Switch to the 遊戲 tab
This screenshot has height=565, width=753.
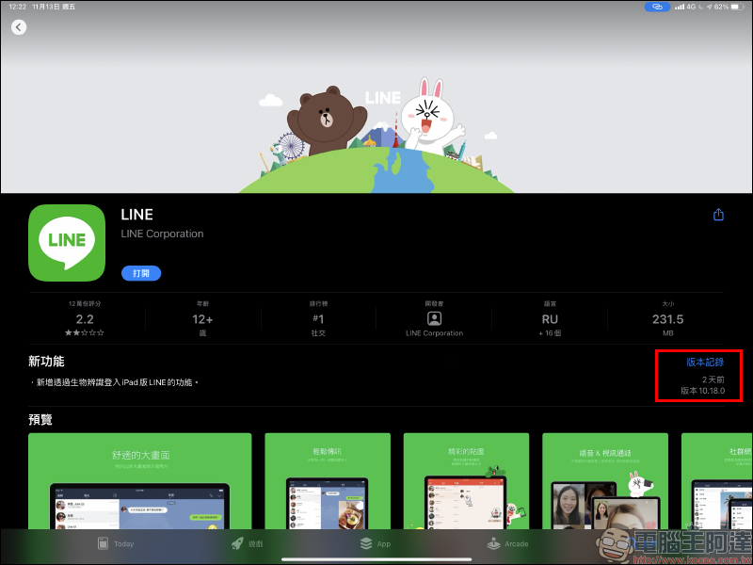click(x=247, y=543)
